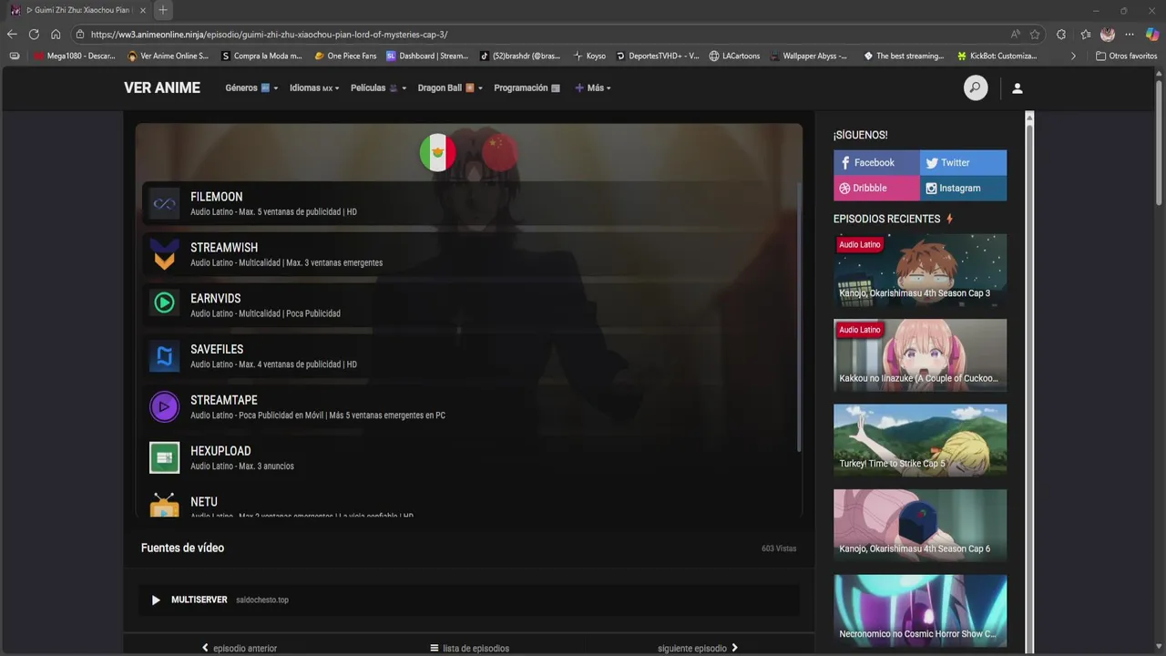Open the browser extensions icon
Image resolution: width=1166 pixels, height=656 pixels.
coord(1061,34)
